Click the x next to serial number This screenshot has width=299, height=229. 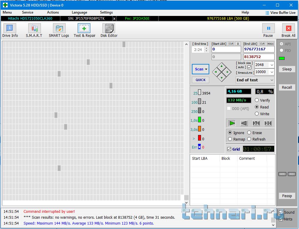114,19
